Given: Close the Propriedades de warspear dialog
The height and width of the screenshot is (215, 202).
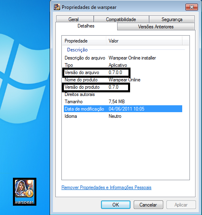Looking at the screenshot, I should pos(191,7).
